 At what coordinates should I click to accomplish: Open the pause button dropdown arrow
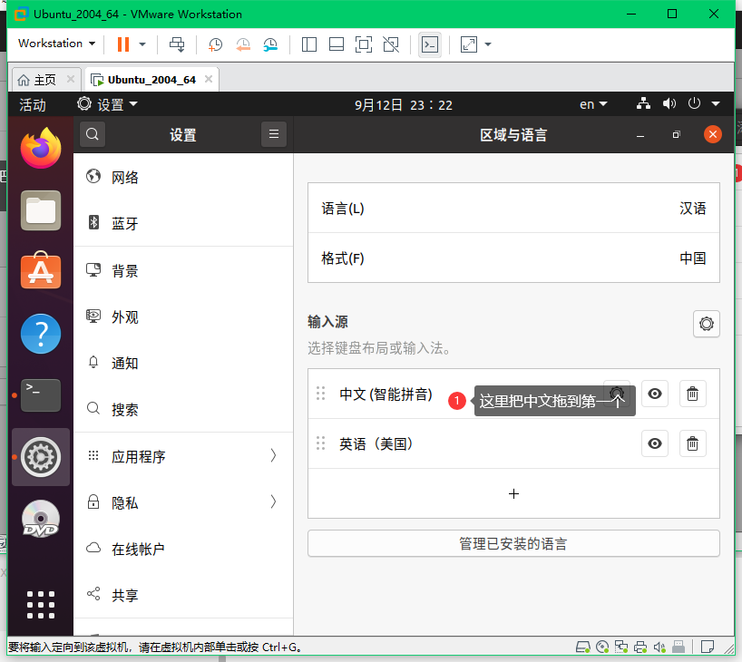(142, 44)
